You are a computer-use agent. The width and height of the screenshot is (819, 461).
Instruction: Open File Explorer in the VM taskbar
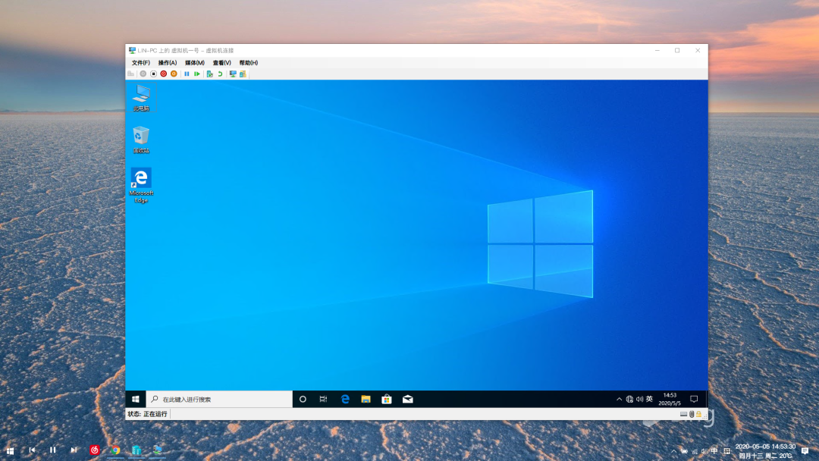pos(366,400)
